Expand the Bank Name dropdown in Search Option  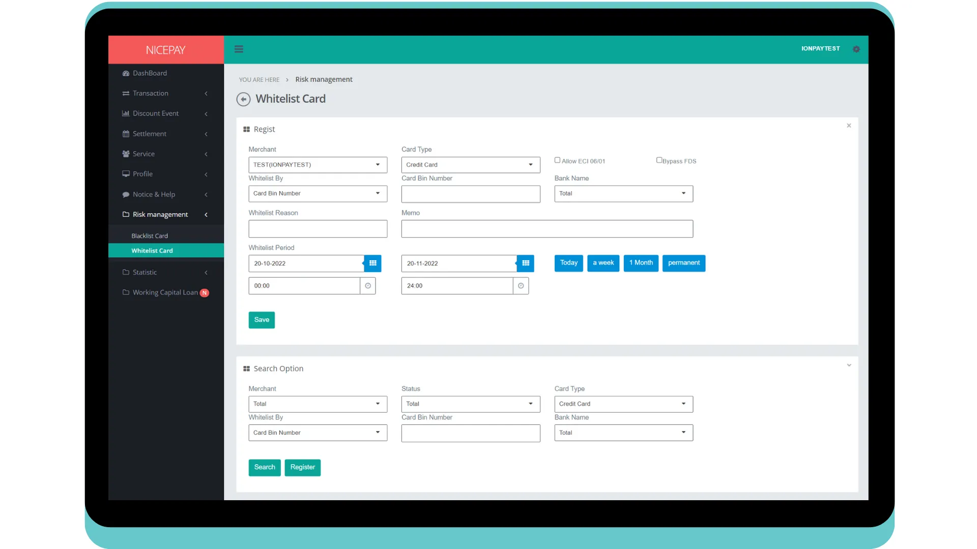(x=684, y=433)
